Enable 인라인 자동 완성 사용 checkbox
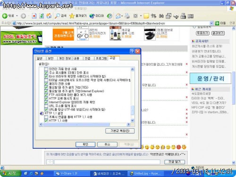 [x=46, y=69]
